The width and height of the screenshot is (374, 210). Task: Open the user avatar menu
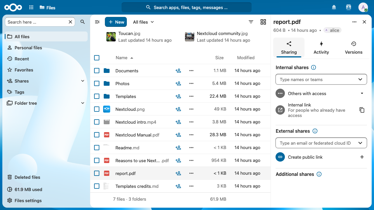pyautogui.click(x=363, y=8)
